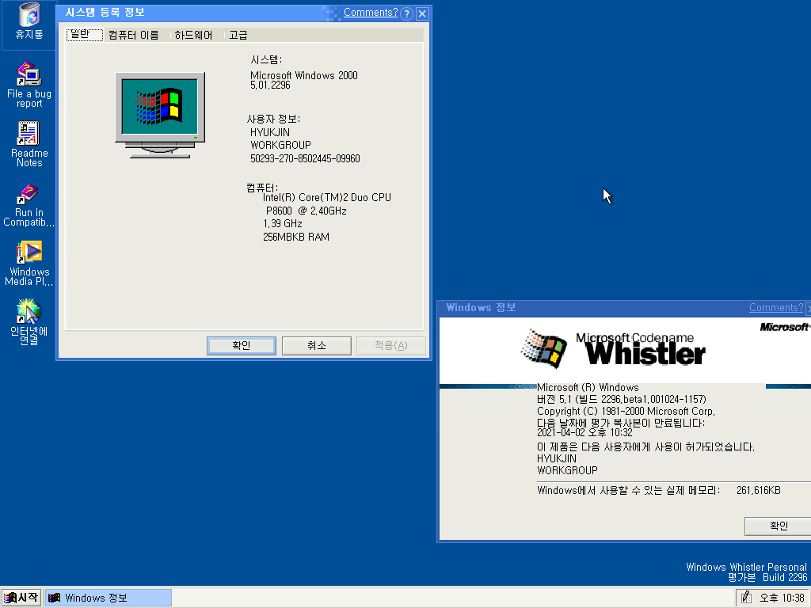Open the File a bug report shortcut
This screenshot has height=608, width=811.
(x=29, y=85)
